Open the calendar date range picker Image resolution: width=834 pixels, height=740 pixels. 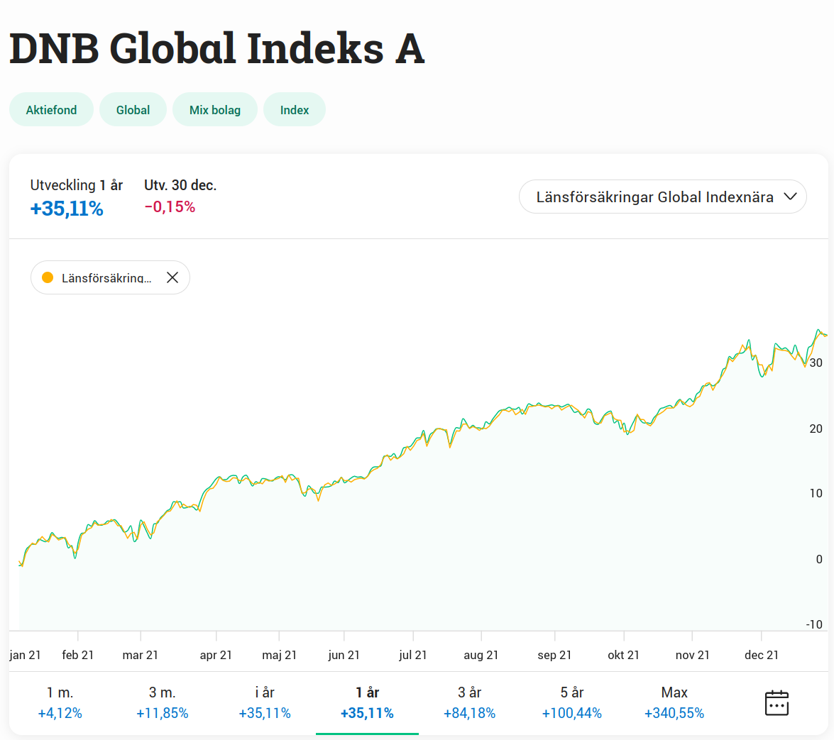pyautogui.click(x=777, y=702)
